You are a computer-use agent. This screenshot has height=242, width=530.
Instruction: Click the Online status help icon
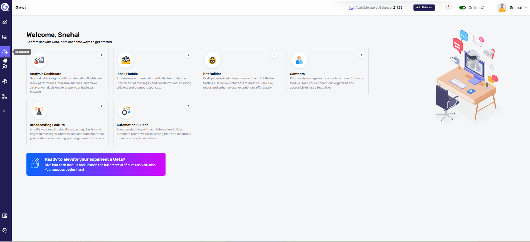pos(483,8)
